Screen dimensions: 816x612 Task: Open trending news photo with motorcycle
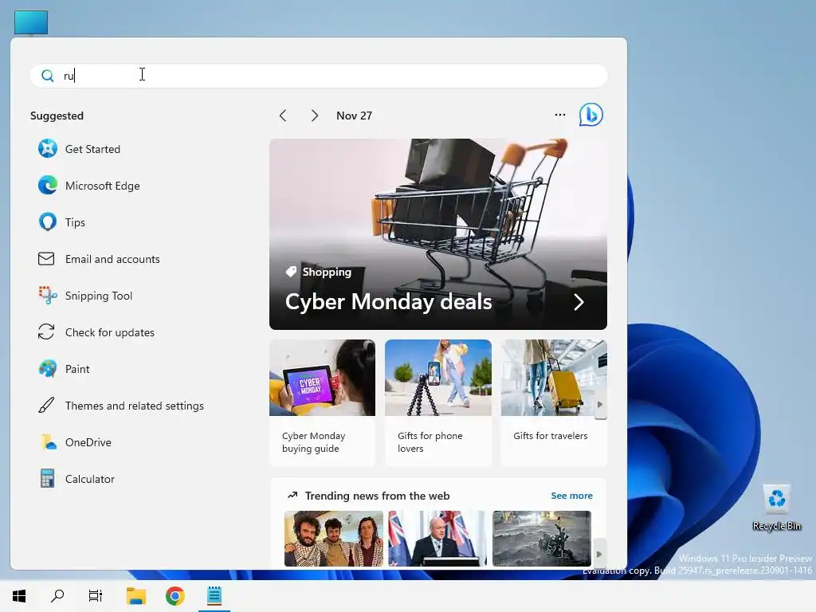[541, 538]
